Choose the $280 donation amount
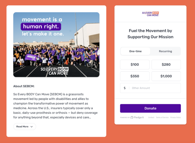 pyautogui.click(x=166, y=65)
